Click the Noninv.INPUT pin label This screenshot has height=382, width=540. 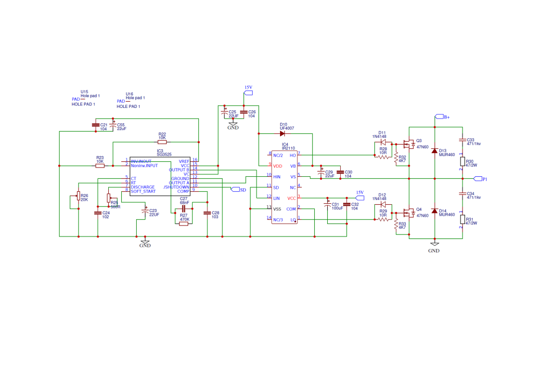coord(144,166)
